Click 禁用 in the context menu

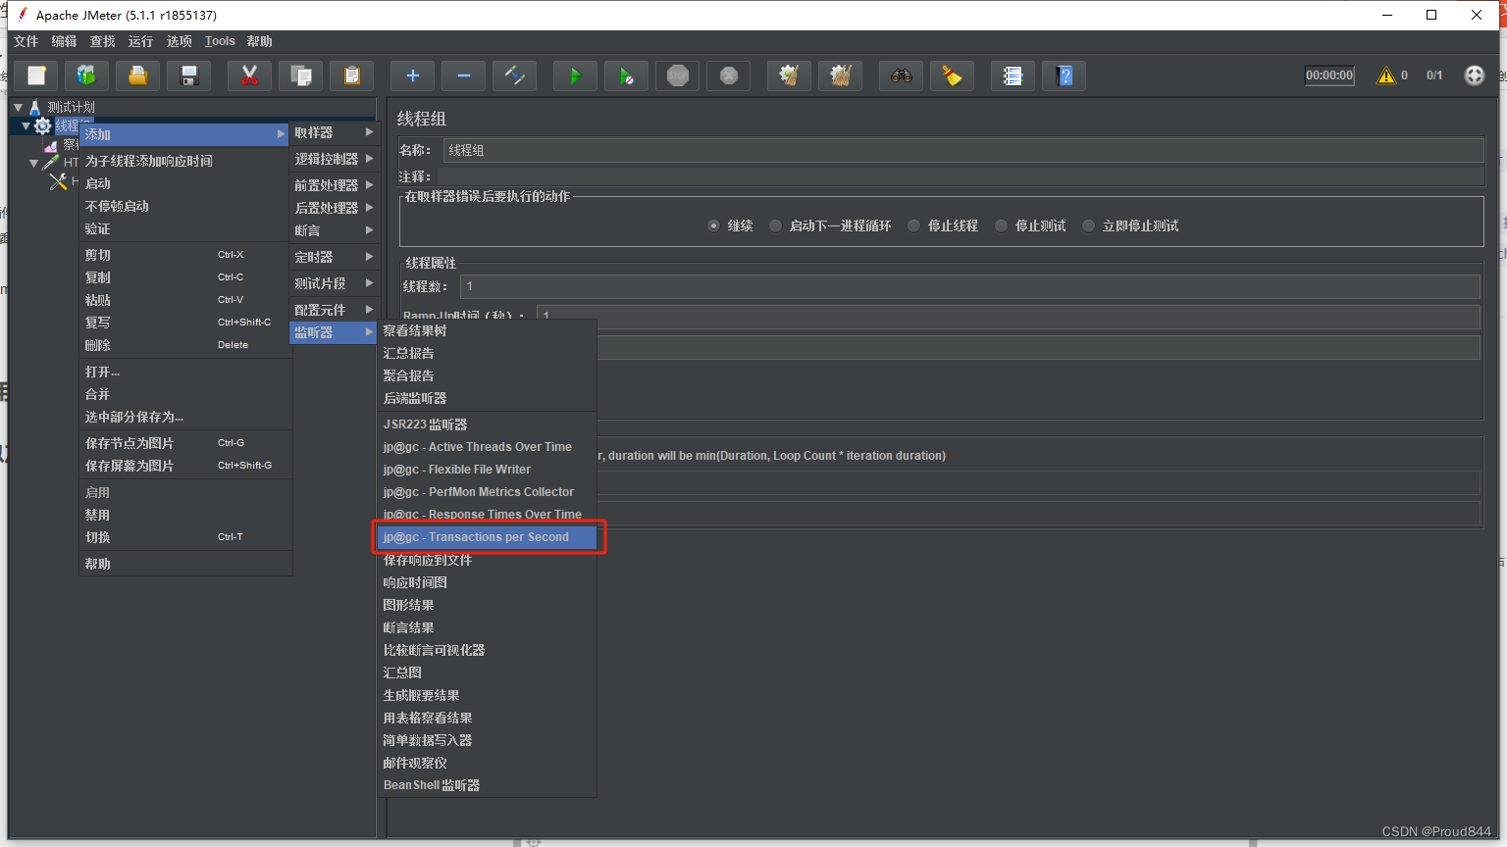pyautogui.click(x=185, y=515)
